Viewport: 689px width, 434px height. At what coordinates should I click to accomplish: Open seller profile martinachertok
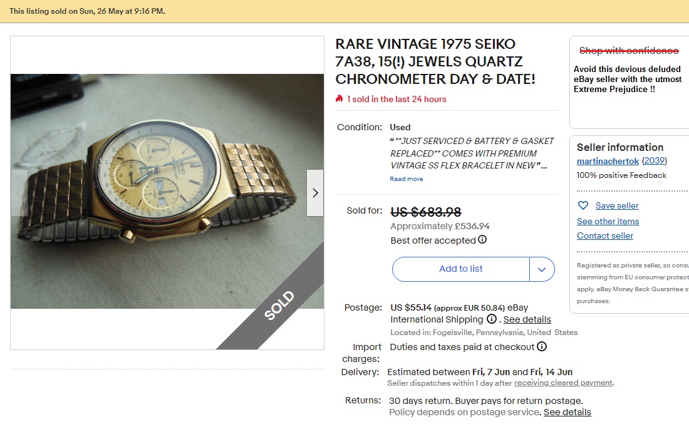[607, 161]
